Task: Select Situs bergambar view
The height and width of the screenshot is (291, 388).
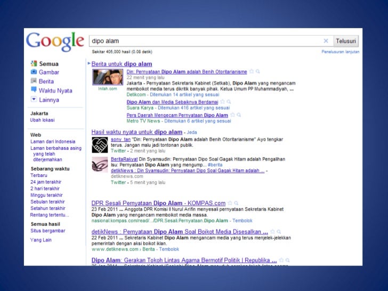Action: click(48, 231)
